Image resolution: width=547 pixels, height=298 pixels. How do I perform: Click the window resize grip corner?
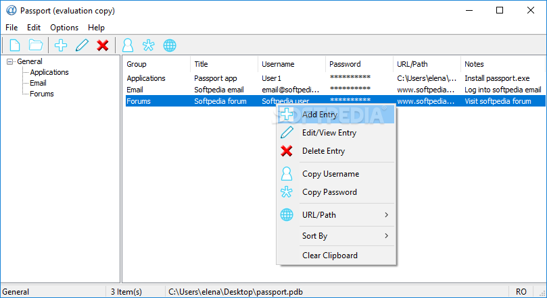tap(542, 293)
